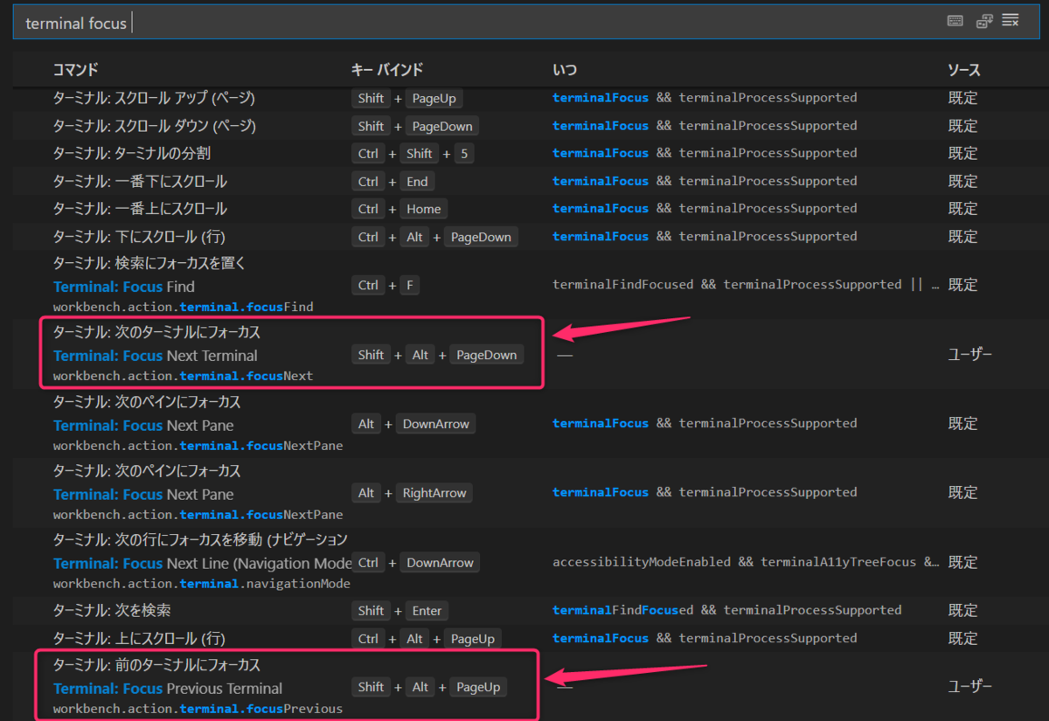This screenshot has width=1049, height=721.
Task: Click the Ctrl + F keybinding
Action: click(387, 285)
